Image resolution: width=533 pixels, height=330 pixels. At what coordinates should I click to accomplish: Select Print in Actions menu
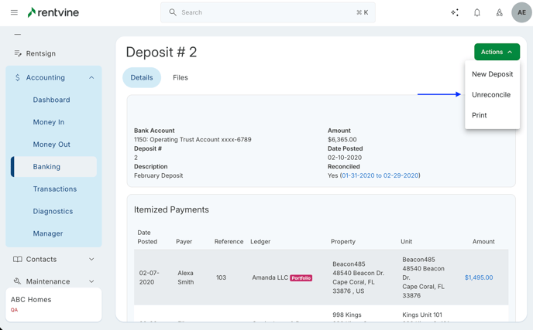pos(480,115)
